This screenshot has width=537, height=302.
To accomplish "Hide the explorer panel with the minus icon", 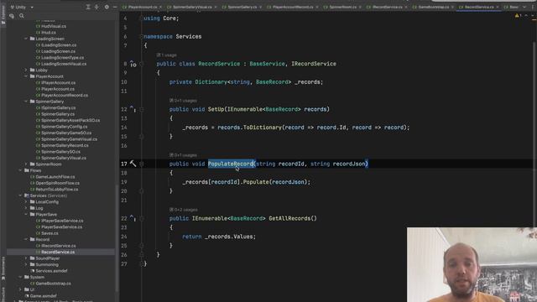I will [115, 7].
